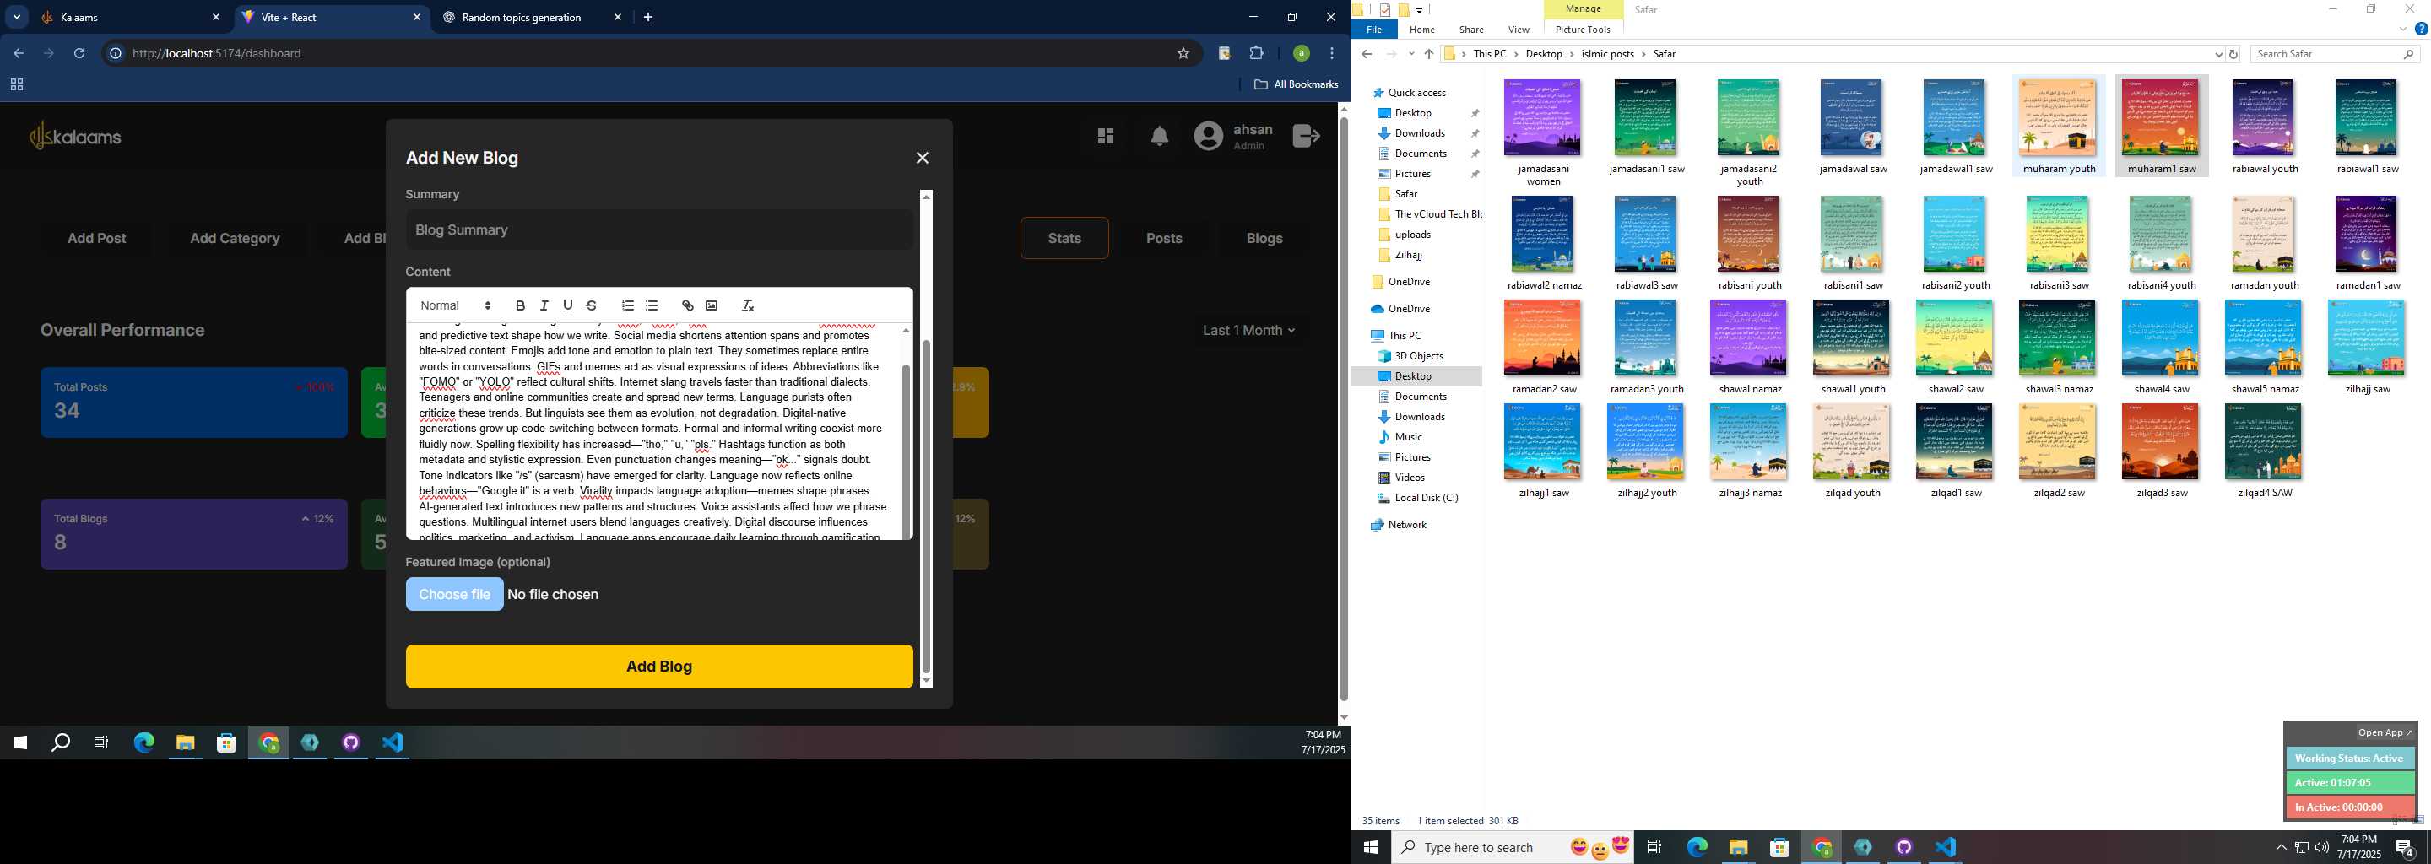This screenshot has height=864, width=2431.
Task: Open action center notification icon in tray
Action: pos(2405,848)
